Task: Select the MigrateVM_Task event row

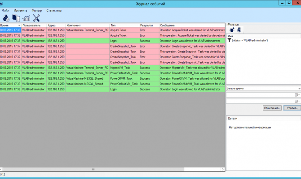Action: point(112,68)
